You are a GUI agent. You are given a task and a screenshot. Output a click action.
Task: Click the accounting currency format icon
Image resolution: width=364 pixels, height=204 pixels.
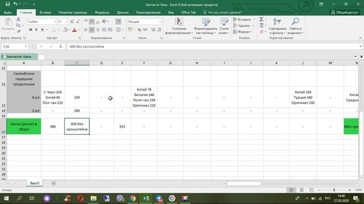[130, 29]
